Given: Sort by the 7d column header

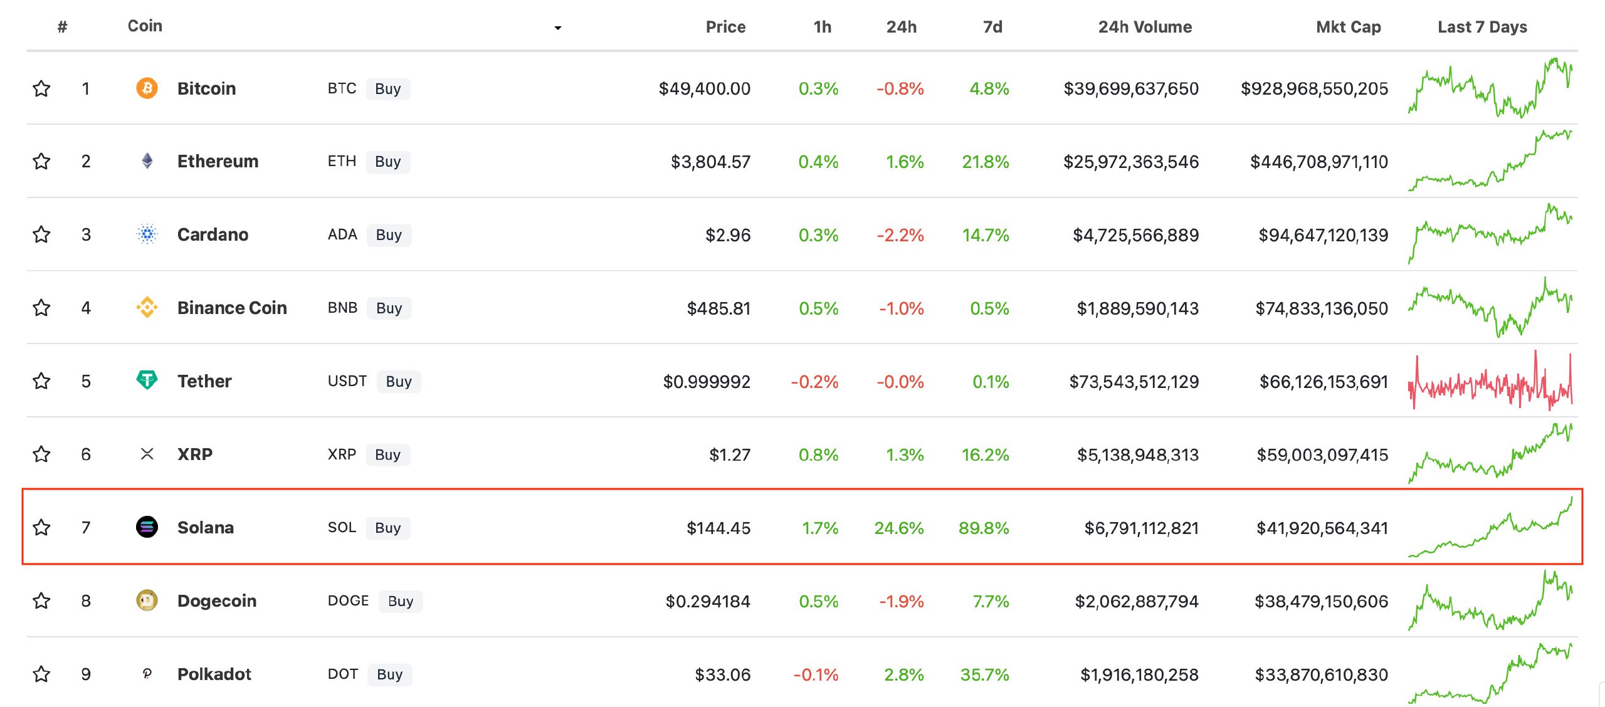Looking at the screenshot, I should [992, 27].
